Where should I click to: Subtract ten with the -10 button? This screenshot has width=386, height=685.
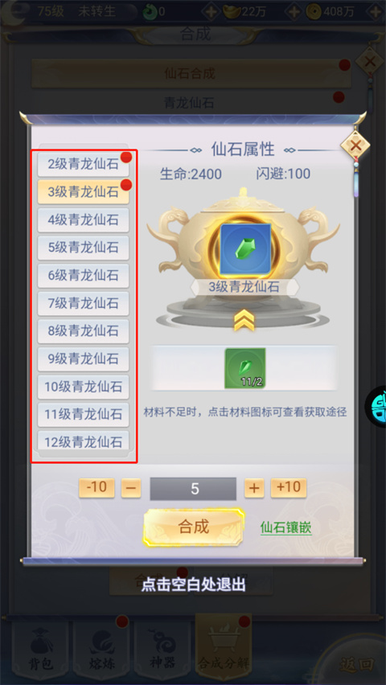96,488
